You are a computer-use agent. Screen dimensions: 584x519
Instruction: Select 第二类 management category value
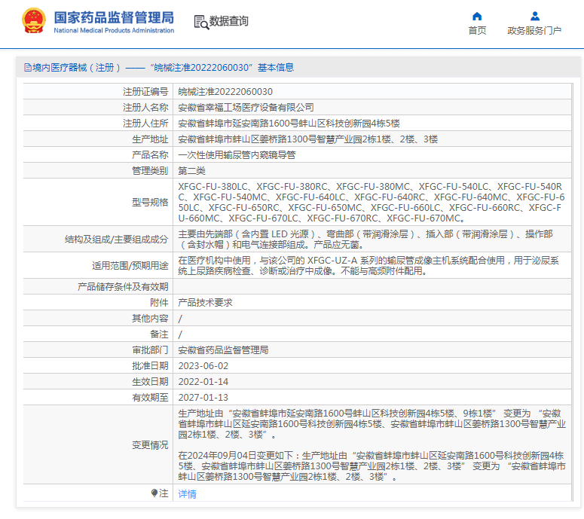click(192, 171)
